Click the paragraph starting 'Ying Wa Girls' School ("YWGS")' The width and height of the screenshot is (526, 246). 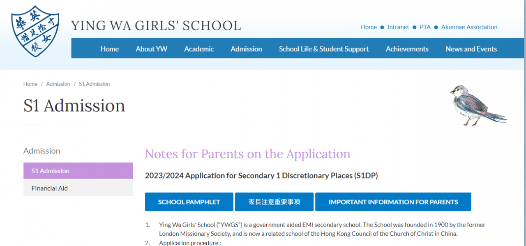[322, 229]
